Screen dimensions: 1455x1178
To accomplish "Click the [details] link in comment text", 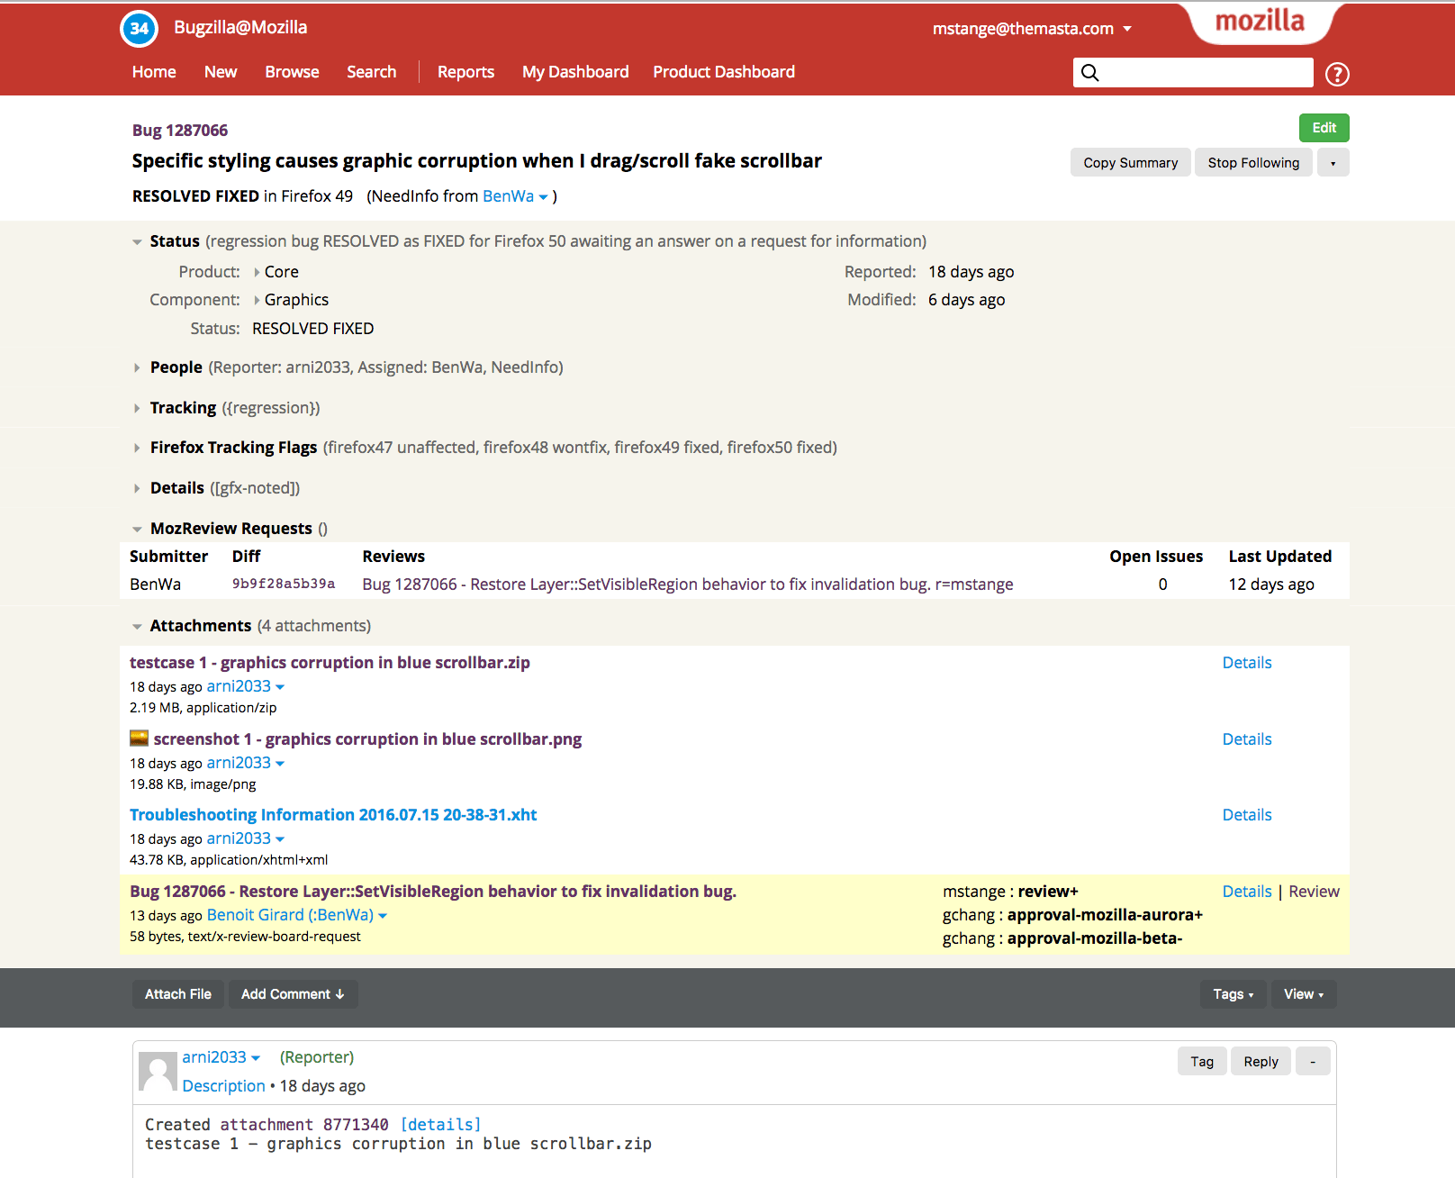I will click(440, 1125).
